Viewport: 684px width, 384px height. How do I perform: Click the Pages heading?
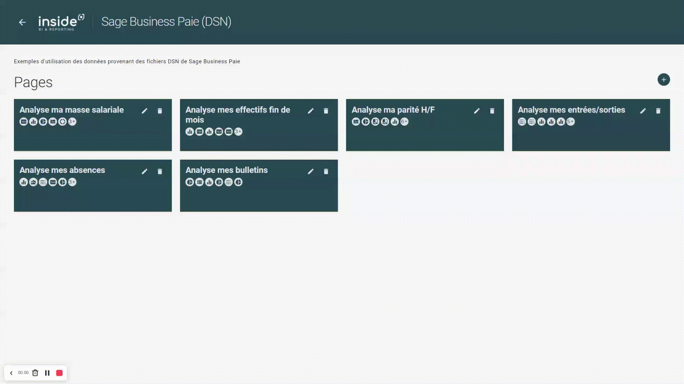point(33,83)
